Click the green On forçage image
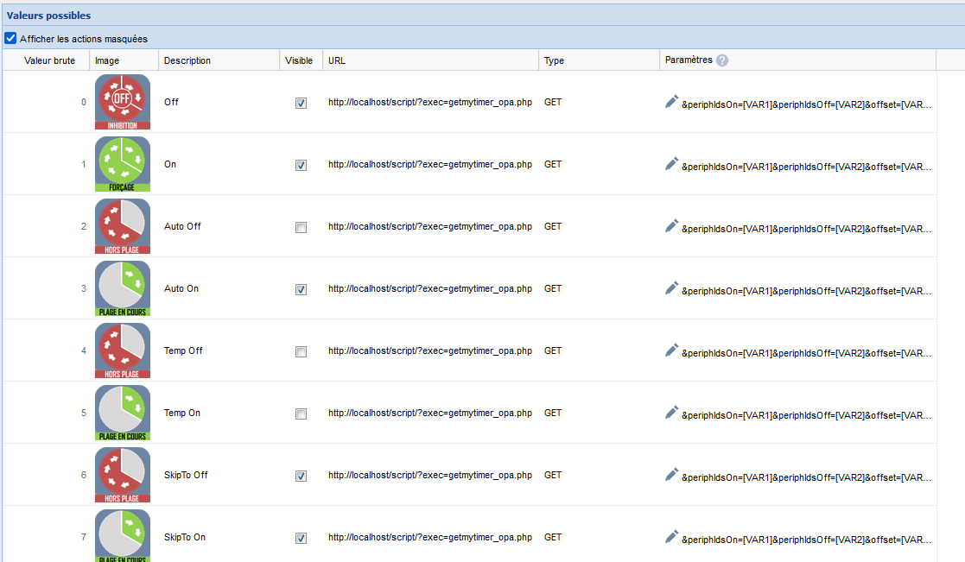The height and width of the screenshot is (562, 965). pos(123,164)
